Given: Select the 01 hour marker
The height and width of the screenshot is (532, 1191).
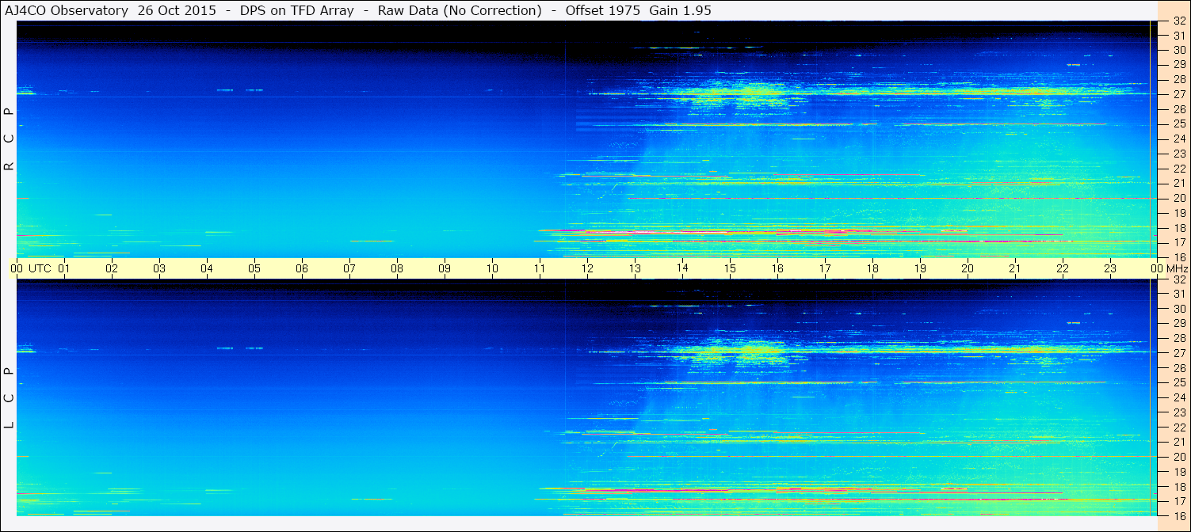Looking at the screenshot, I should coord(64,268).
